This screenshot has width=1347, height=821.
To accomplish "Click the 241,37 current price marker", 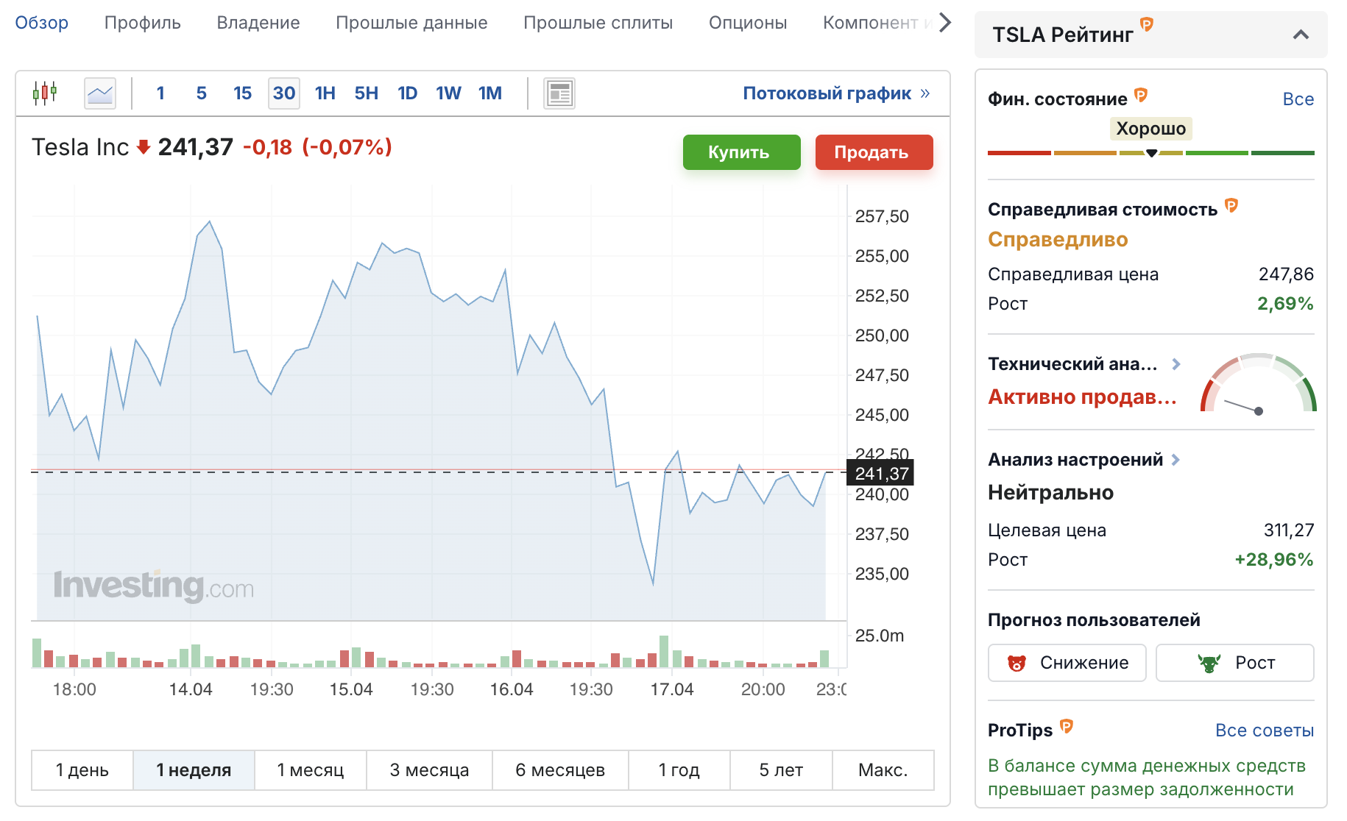I will pos(881,473).
